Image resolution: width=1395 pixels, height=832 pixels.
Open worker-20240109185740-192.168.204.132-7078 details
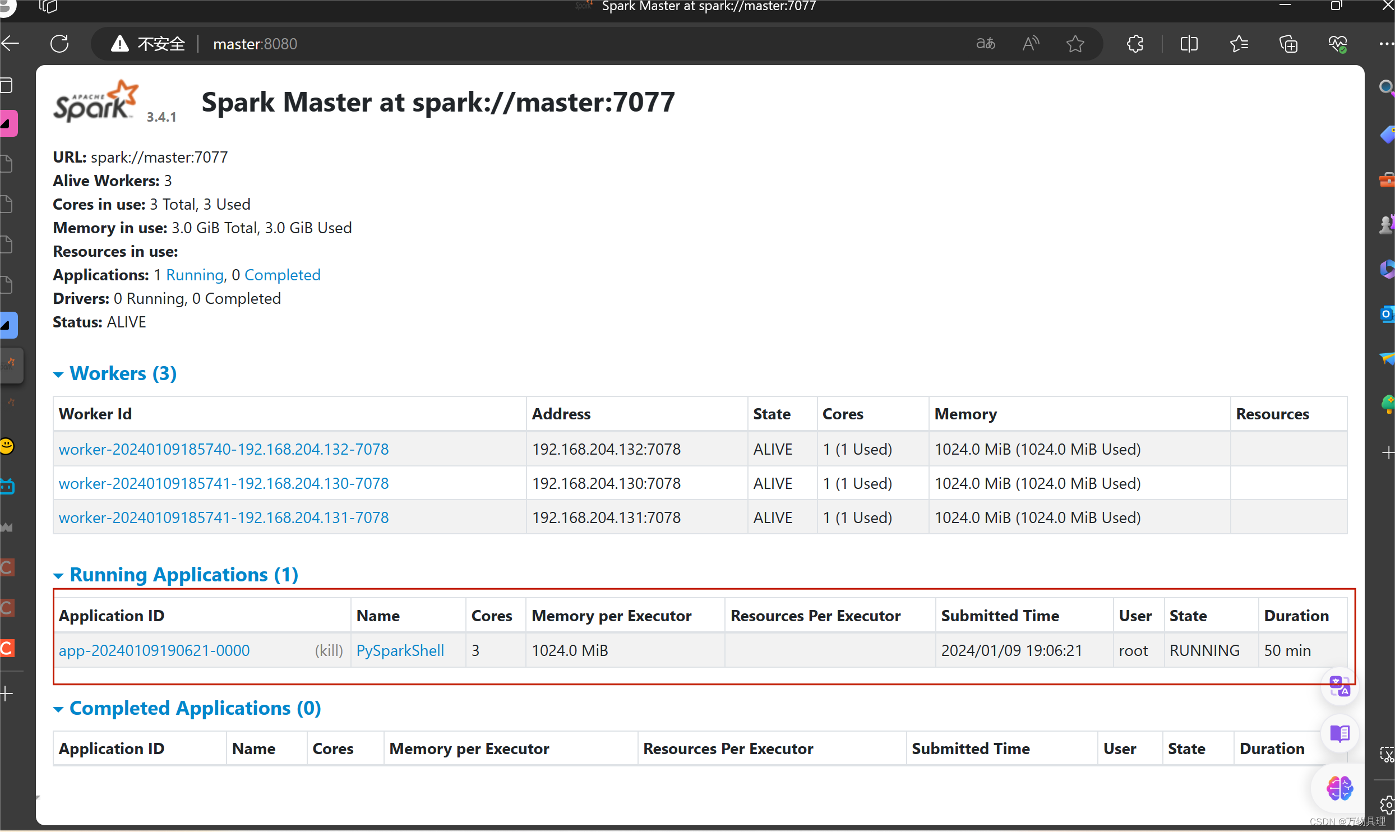[224, 449]
